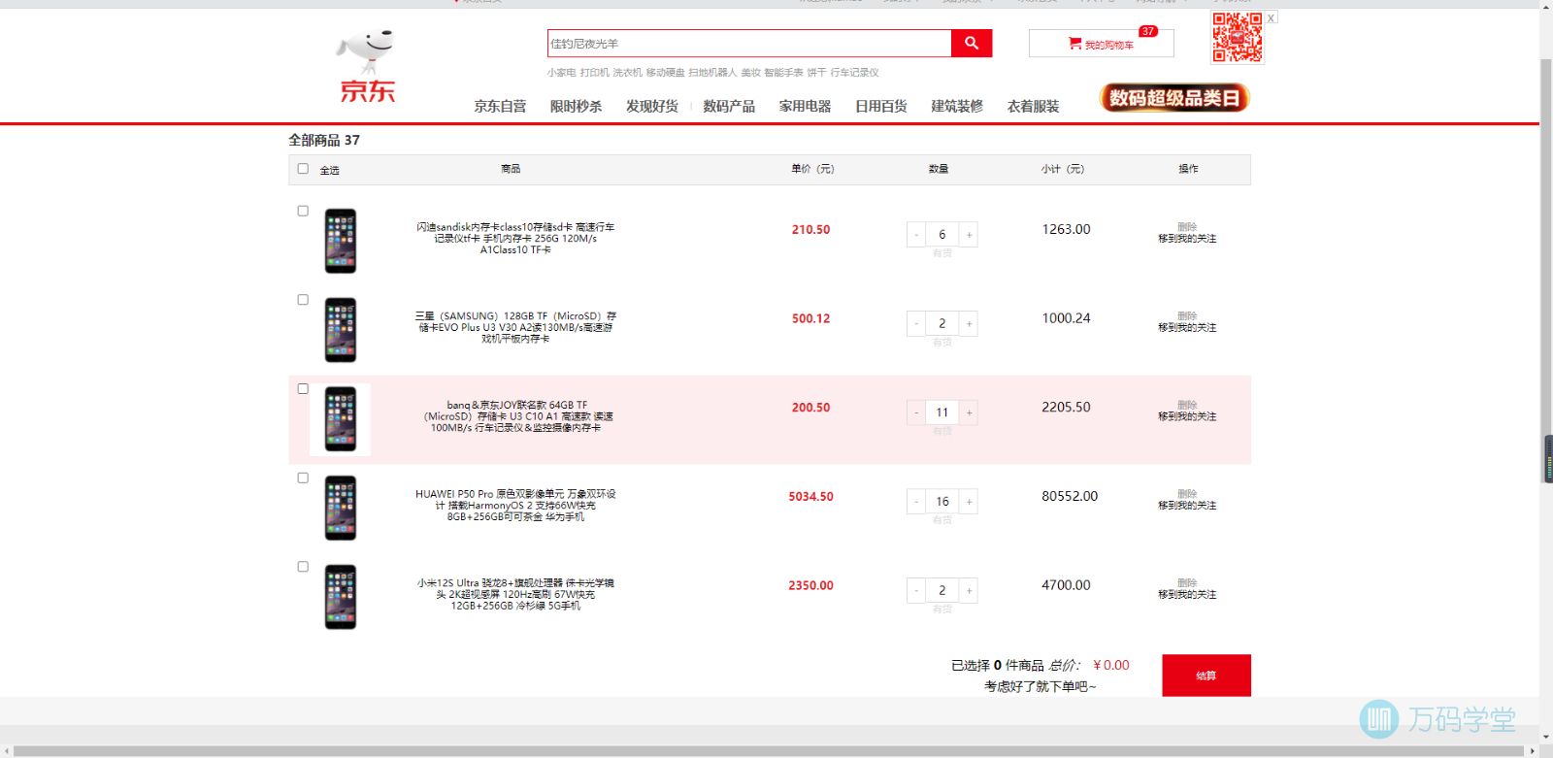Open the 小米12S Ultra thumbnail

point(341,597)
